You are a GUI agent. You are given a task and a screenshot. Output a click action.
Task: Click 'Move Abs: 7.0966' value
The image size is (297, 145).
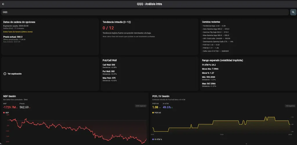210,69
